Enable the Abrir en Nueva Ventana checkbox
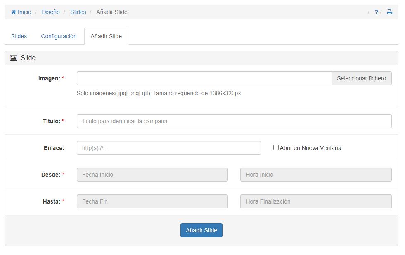This screenshot has width=405, height=255. point(276,147)
